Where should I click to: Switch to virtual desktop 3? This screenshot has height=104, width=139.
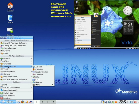point(48,102)
